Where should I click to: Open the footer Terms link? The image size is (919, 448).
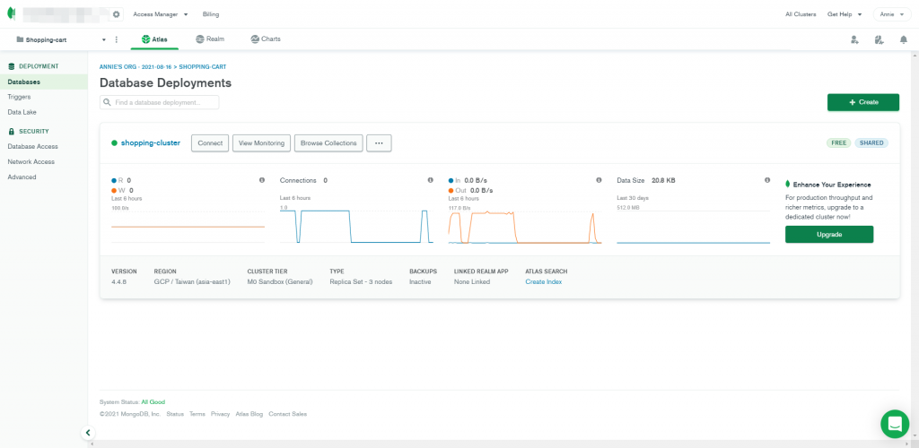coord(197,414)
